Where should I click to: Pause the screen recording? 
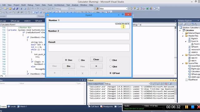coord(187,107)
